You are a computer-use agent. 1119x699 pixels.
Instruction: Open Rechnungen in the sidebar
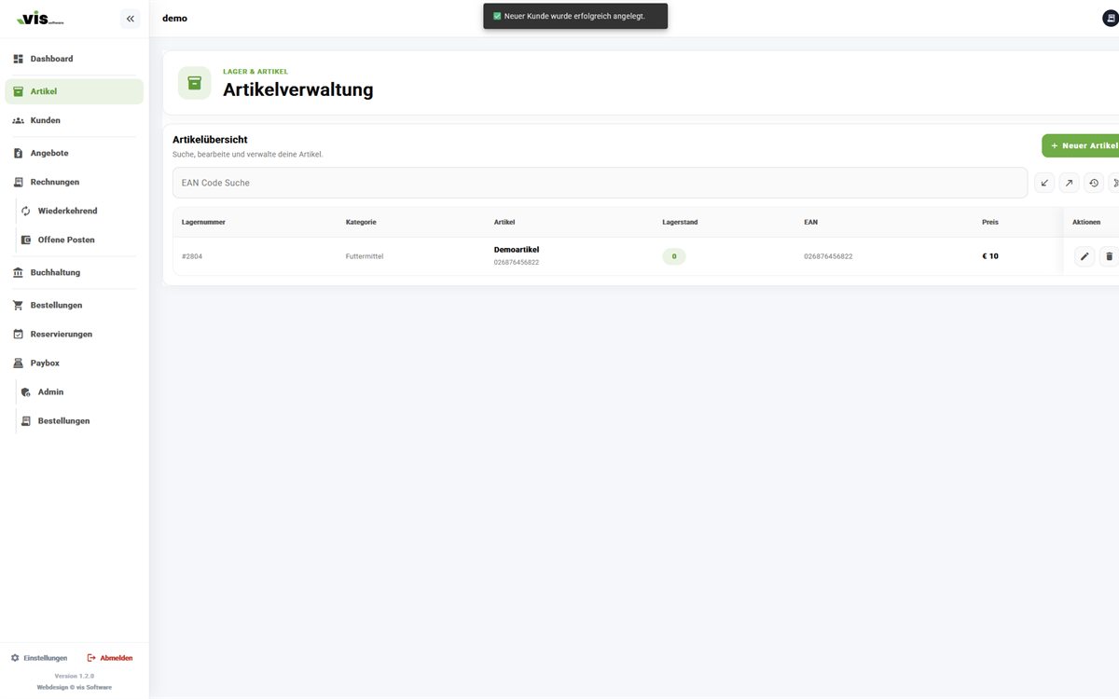coord(75,182)
